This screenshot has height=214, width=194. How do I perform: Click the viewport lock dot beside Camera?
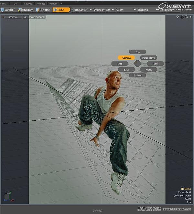(x=3, y=17)
